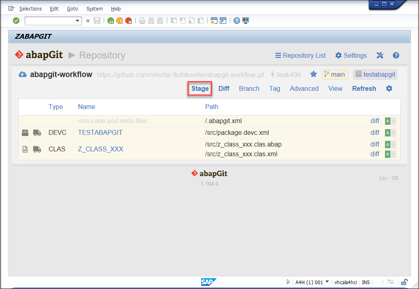Click the New GUI Window icon

pyautogui.click(x=214, y=21)
